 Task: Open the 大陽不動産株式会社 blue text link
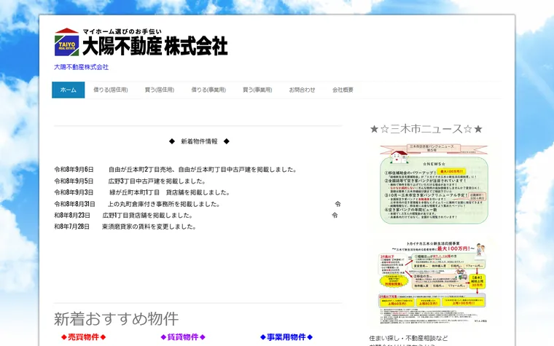point(81,67)
